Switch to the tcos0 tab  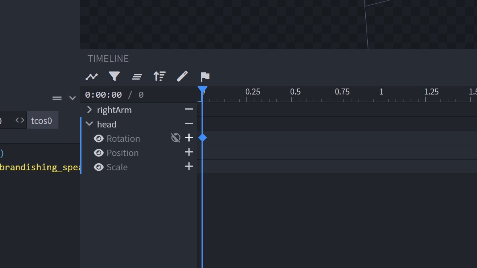coord(42,121)
